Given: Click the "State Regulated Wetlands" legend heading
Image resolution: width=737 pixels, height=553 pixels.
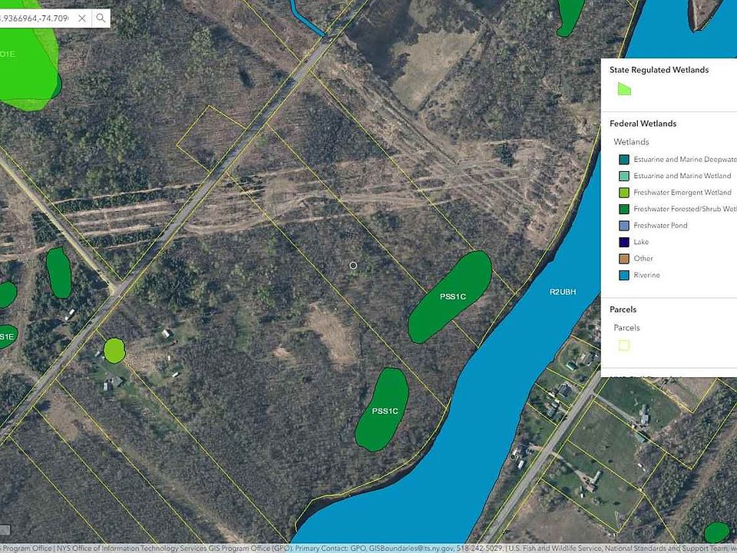Looking at the screenshot, I should [659, 70].
